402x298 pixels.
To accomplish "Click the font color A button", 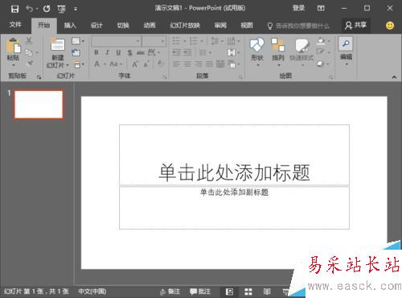I will [97, 64].
